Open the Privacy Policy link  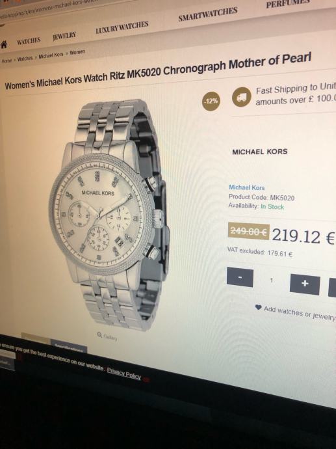(x=124, y=373)
